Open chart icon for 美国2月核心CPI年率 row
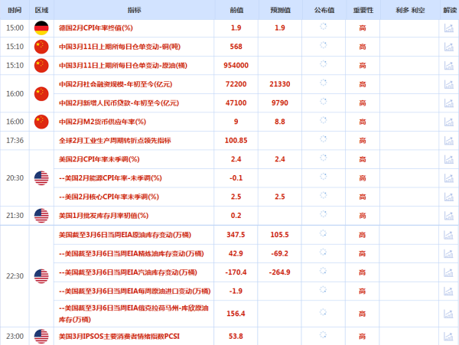This screenshot has height=345, width=459. click(449, 197)
